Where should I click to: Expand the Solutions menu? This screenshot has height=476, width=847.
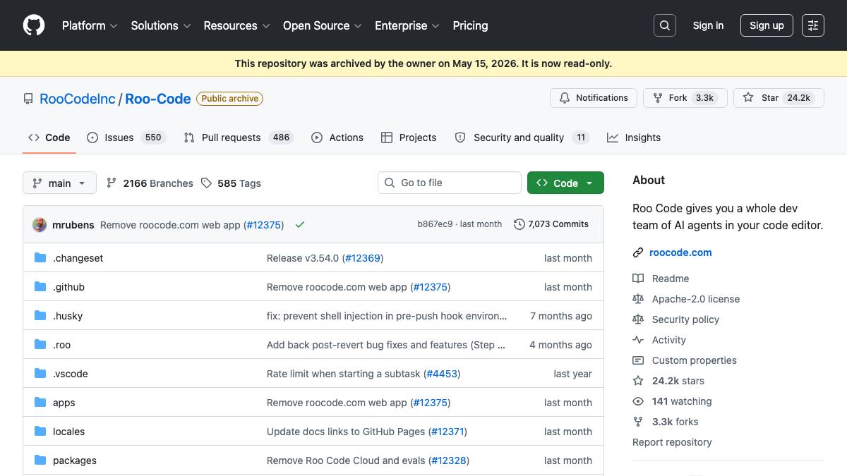point(161,25)
